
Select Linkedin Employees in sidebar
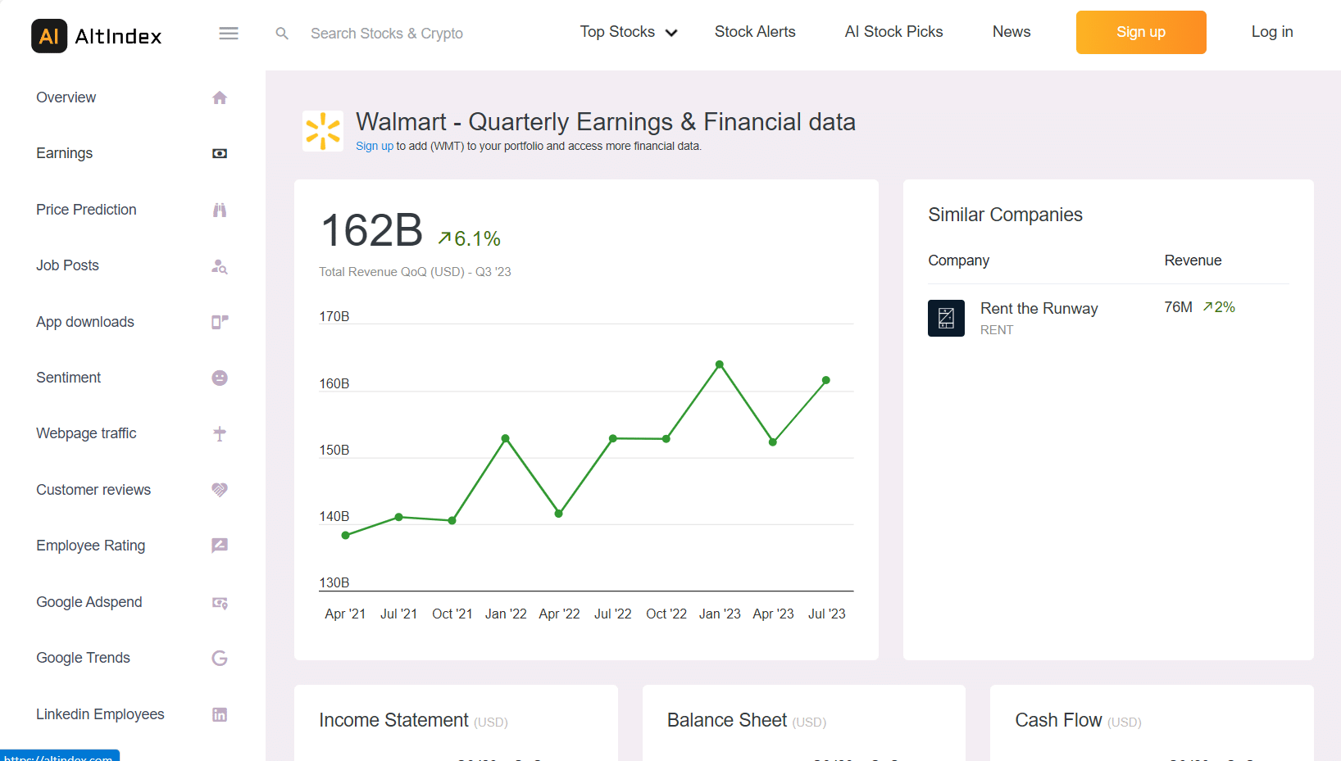pyautogui.click(x=100, y=714)
